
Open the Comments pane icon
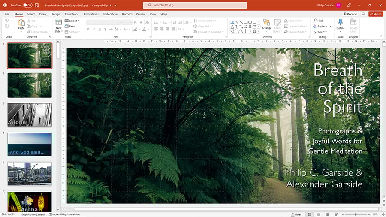coord(363,14)
